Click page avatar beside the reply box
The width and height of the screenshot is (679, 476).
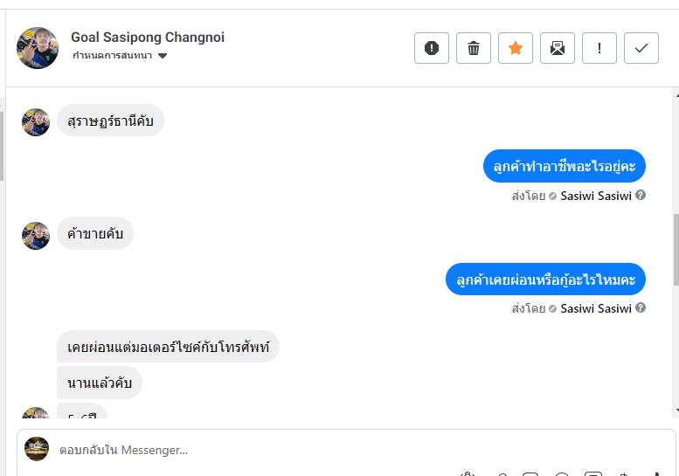pos(37,449)
